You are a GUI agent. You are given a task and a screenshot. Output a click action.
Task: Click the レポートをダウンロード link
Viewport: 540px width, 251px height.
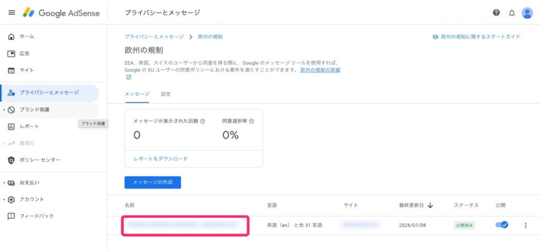point(161,159)
